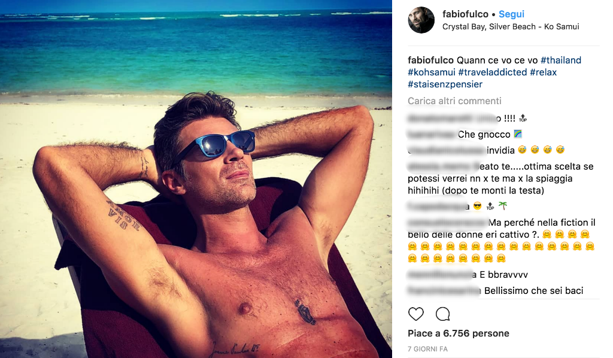Viewport: 613px width, 358px height.
Task: Follow fabiofulco with the Segui link
Action: coord(511,14)
